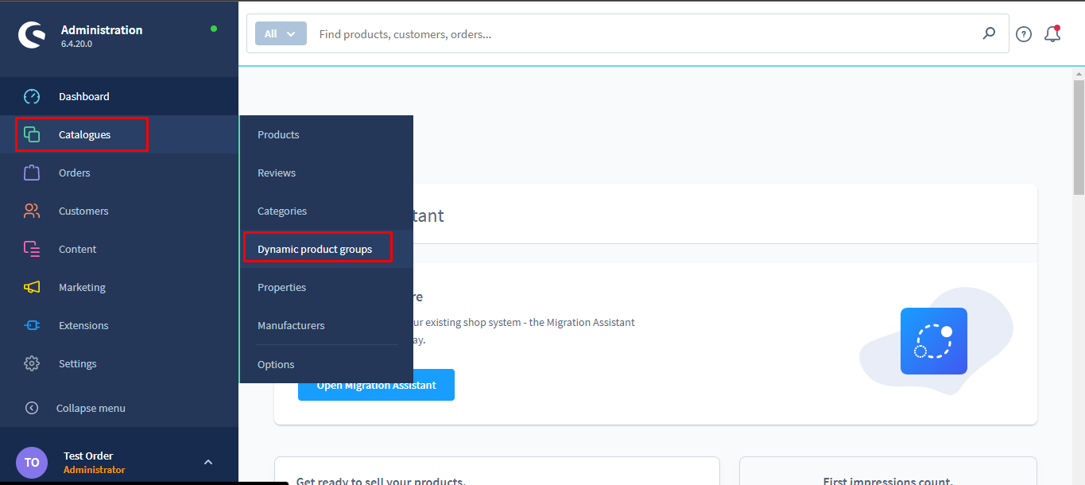Screen dimensions: 1085x485
Task: Click the search magnifier icon
Action: (x=989, y=33)
